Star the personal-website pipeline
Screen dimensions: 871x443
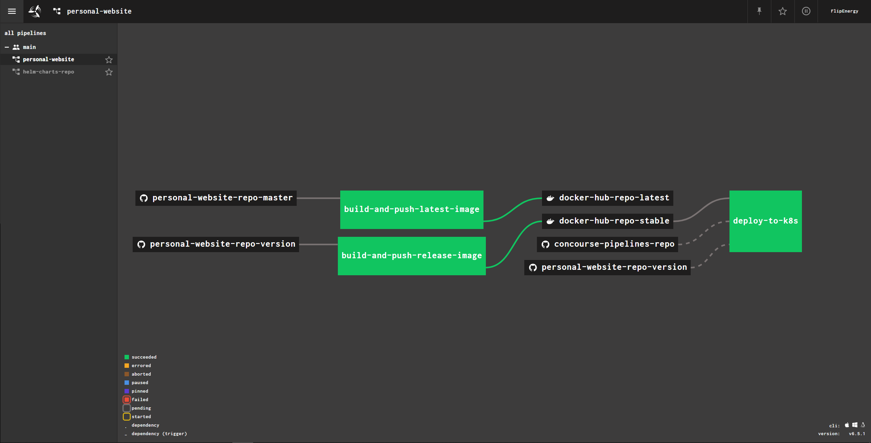coord(109,59)
